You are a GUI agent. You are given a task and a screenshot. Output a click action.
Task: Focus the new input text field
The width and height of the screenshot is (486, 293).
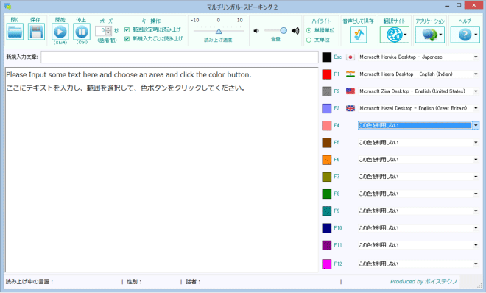pos(180,57)
